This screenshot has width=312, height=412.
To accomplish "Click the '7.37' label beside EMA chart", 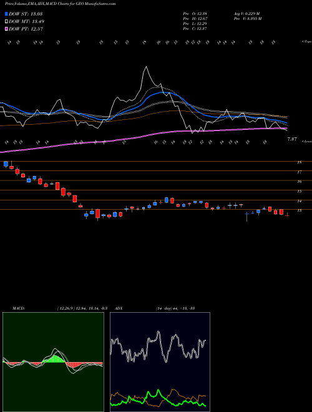I will pos(292,139).
